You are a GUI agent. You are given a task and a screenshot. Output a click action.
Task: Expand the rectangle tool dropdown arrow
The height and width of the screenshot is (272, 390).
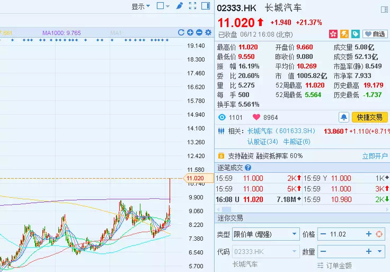point(168,6)
